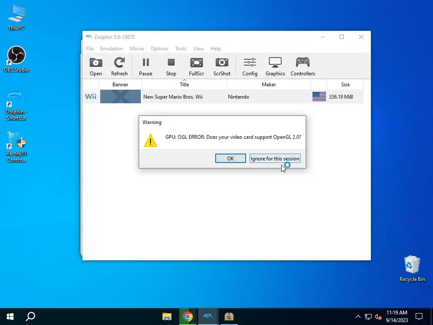This screenshot has width=433, height=325.
Task: Maximize the Dolphin window
Action: [x=342, y=37]
